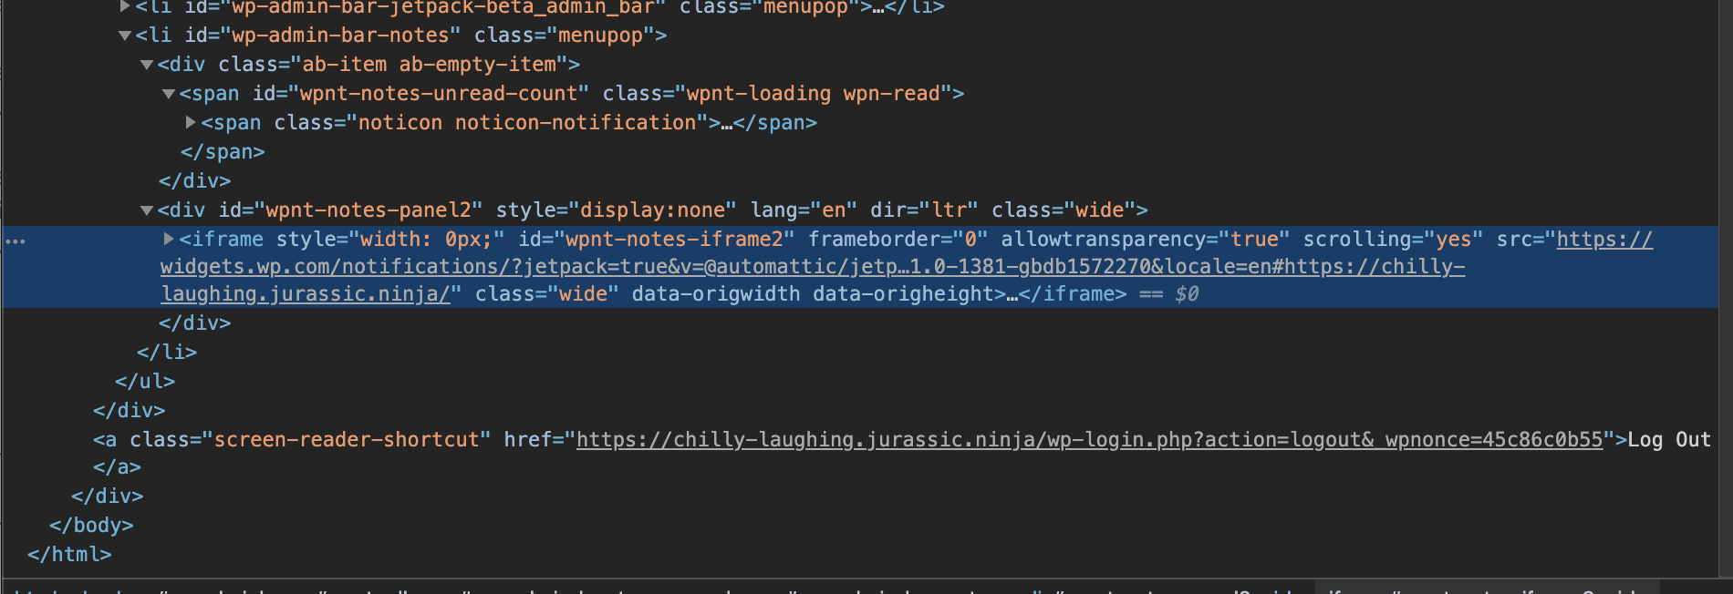Open the widgets.wp.com iframe src link
Image resolution: width=1733 pixels, height=594 pixels.
[x=907, y=266]
